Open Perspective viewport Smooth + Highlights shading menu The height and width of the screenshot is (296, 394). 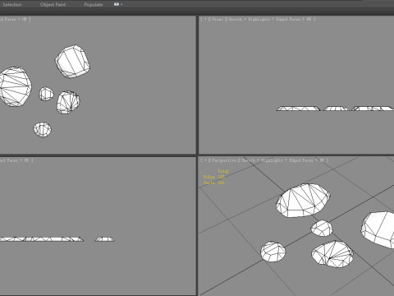click(x=285, y=160)
